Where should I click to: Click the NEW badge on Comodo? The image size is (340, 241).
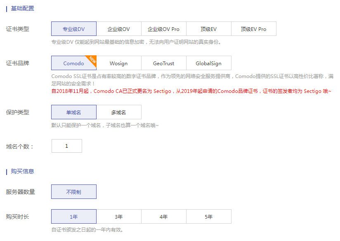point(92,60)
